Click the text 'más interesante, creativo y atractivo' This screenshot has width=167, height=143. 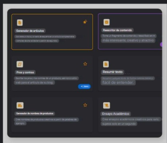128,40
